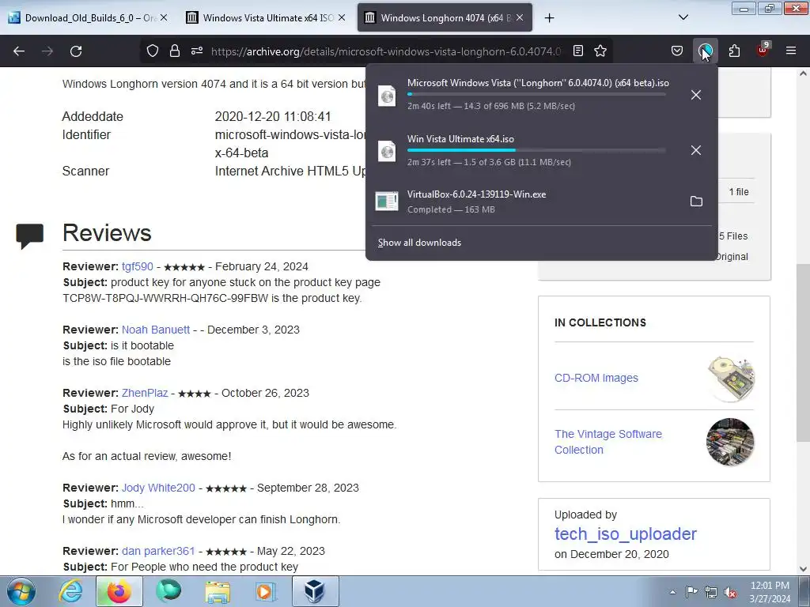
Task: Select the product key text TCP8W-T8PQJ-WWRRH-QH76C-99FBW
Action: click(165, 298)
